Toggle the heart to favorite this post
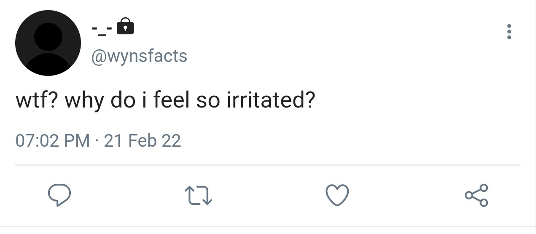The width and height of the screenshot is (536, 234). tap(338, 196)
